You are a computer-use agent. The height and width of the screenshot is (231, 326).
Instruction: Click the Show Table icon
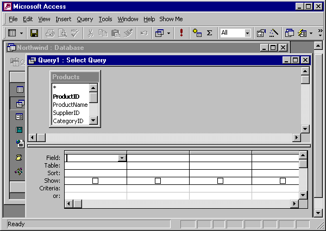point(197,33)
